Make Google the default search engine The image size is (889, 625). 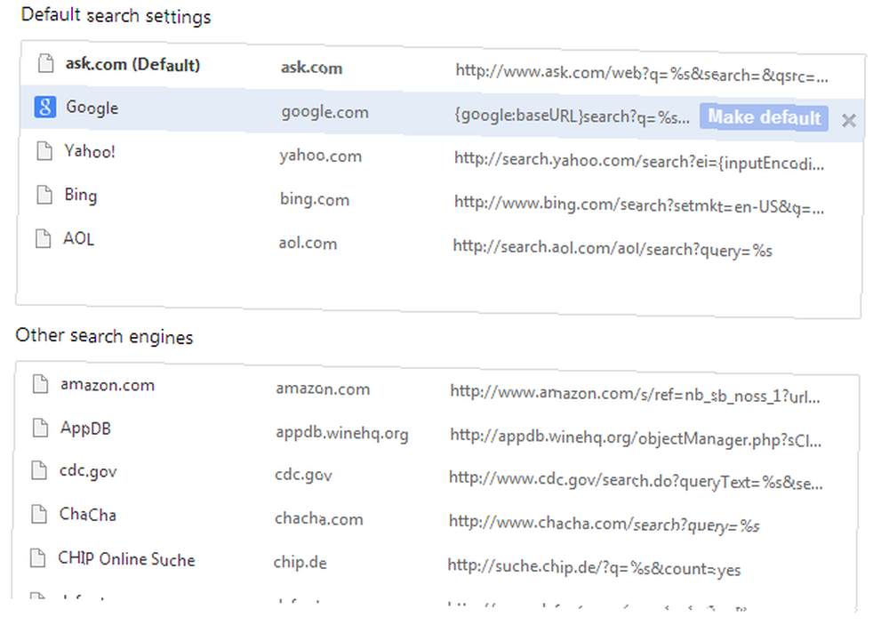pos(764,117)
